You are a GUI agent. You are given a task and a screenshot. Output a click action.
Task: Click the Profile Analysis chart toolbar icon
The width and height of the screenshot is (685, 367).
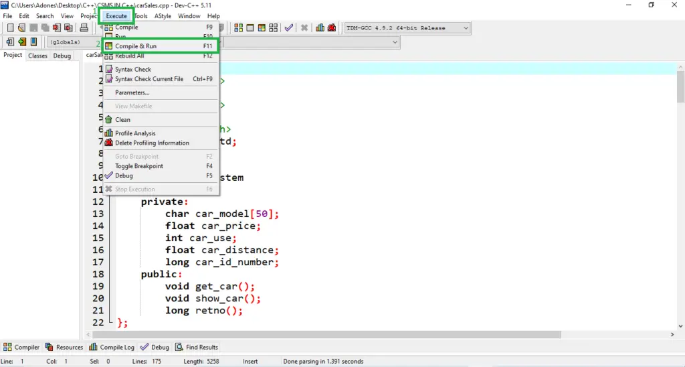click(x=320, y=27)
